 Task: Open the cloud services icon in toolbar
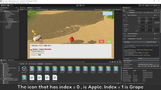(8, 5)
